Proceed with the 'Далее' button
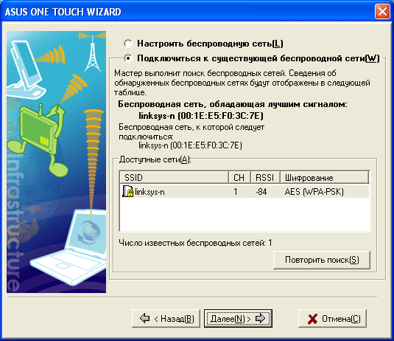Image resolution: width=394 pixels, height=341 pixels. [238, 319]
